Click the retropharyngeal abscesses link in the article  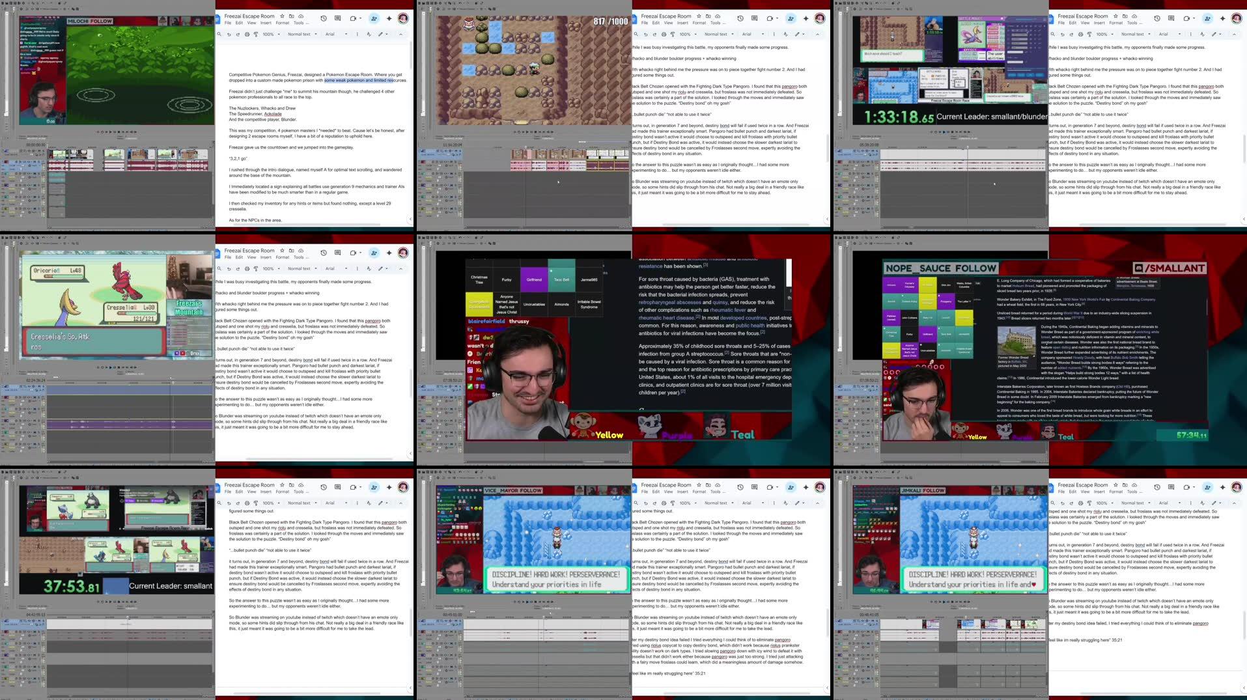670,302
